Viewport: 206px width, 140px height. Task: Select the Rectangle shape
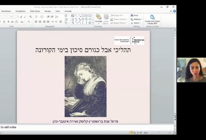click(x=83, y=16)
